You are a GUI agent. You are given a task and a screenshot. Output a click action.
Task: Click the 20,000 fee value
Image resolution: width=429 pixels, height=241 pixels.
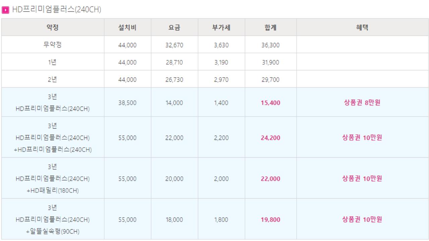pyautogui.click(x=174, y=179)
